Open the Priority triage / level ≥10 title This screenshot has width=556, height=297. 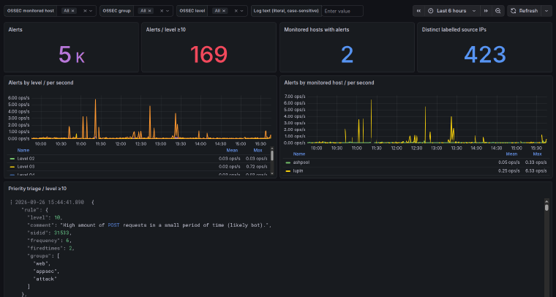point(37,189)
